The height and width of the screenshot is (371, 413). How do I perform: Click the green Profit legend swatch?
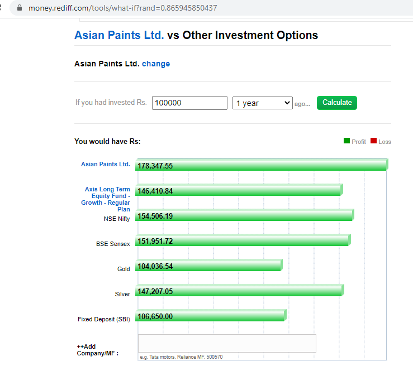point(346,141)
